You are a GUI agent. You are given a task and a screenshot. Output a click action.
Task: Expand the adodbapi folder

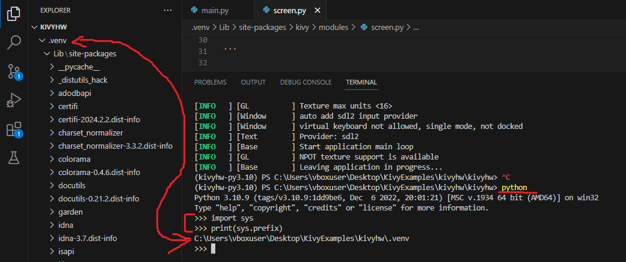(x=52, y=93)
